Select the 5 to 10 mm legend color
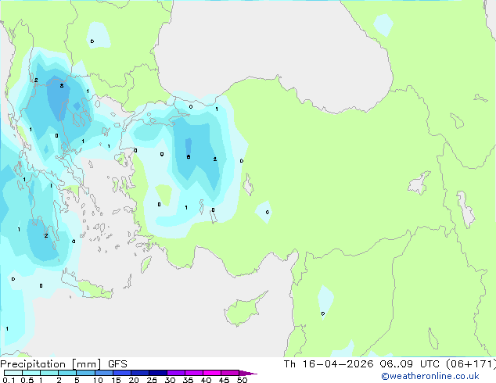Viewport: 496px width, 383px height. (85, 373)
